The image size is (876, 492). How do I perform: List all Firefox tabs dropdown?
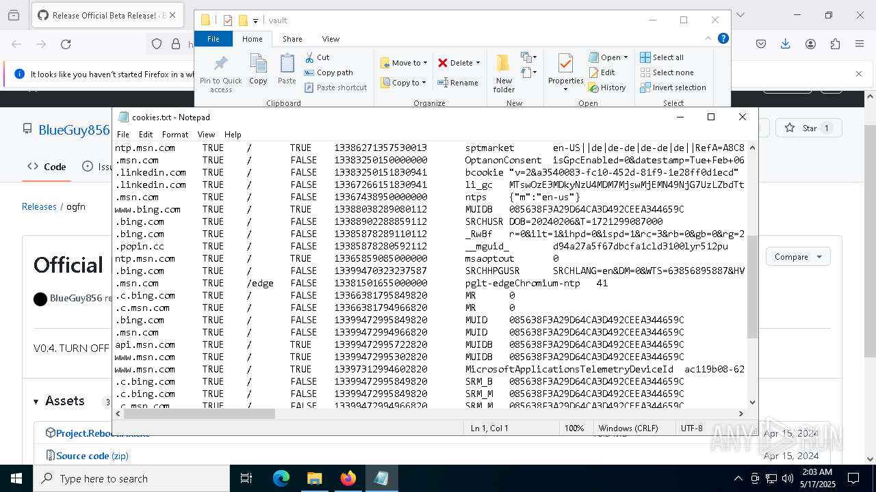click(x=739, y=15)
